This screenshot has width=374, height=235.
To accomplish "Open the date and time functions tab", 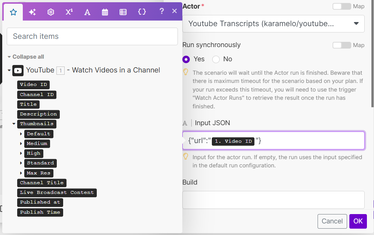I will tap(105, 12).
